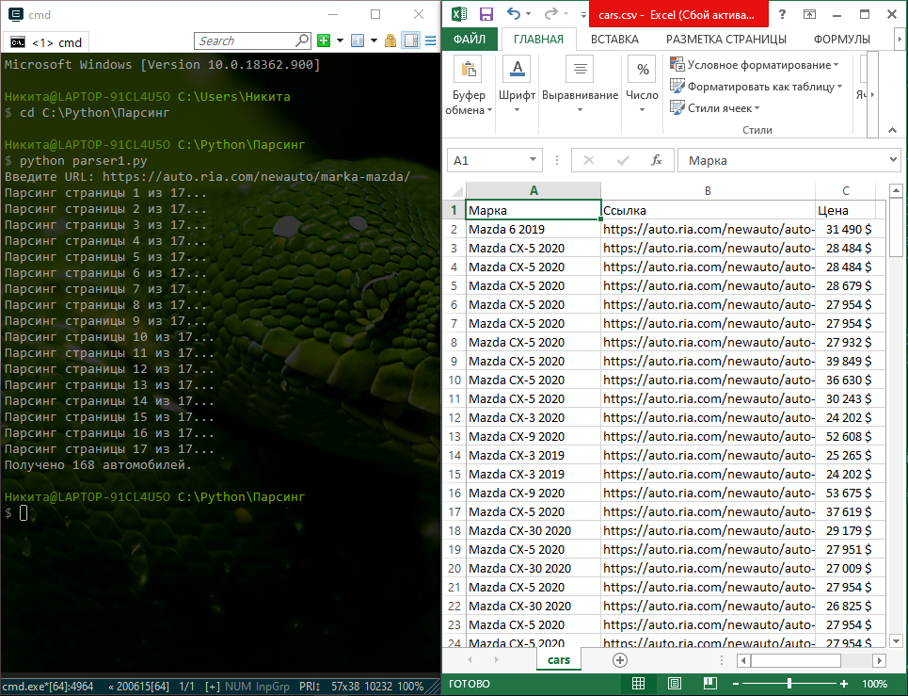Undo last action in Excel
Image resolution: width=908 pixels, height=696 pixels.
[x=514, y=14]
